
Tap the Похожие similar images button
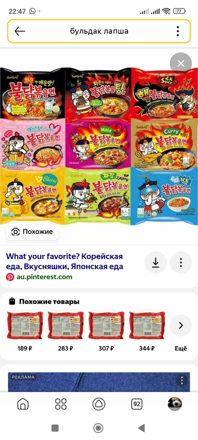pyautogui.click(x=32, y=232)
